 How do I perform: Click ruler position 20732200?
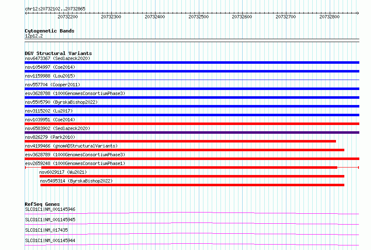click(68, 17)
